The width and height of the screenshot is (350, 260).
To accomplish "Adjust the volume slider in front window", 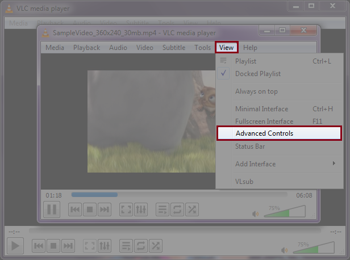I will click(285, 211).
